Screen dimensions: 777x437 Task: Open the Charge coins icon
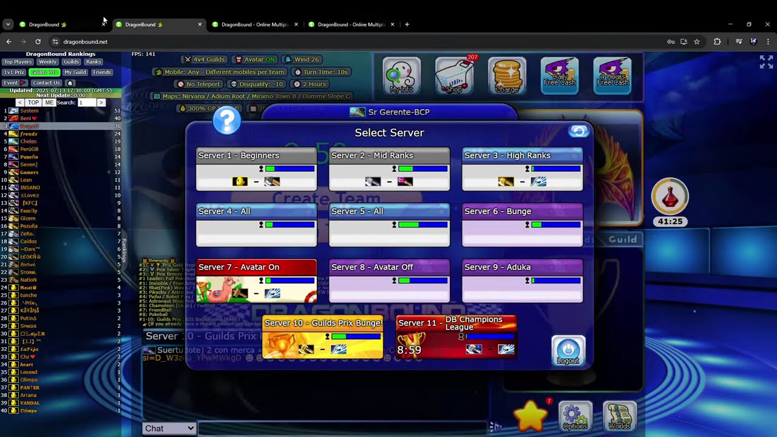(507, 76)
